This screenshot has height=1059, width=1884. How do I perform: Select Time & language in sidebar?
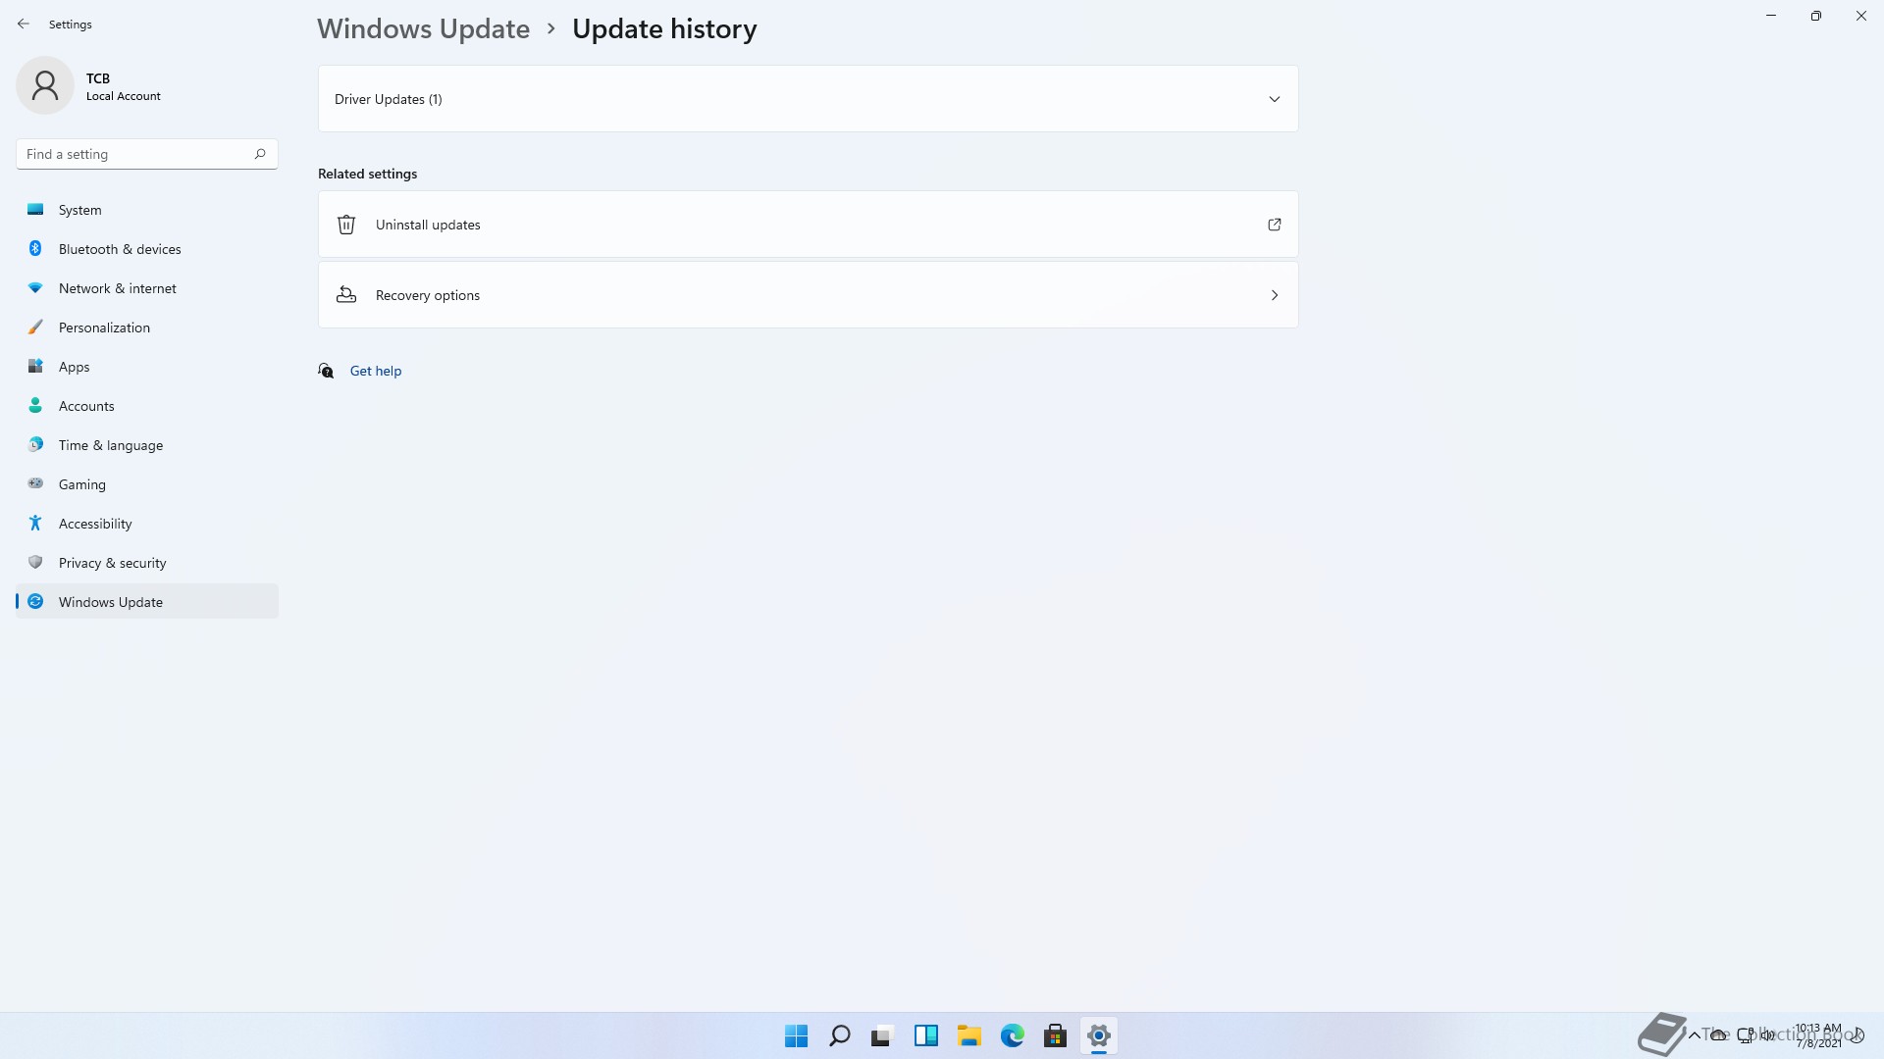147,445
